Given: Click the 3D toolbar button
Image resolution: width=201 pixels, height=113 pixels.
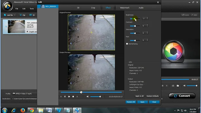Looking at the screenshot, I should click(32, 15).
